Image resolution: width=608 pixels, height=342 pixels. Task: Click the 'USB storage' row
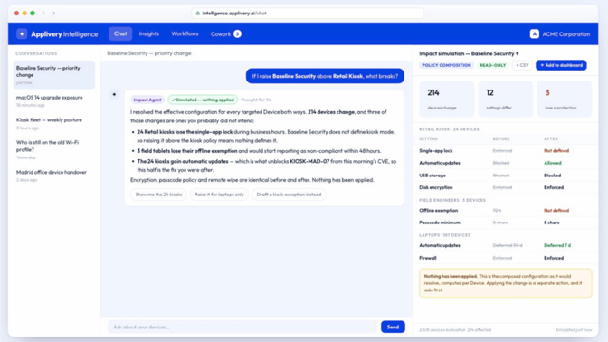coord(505,176)
